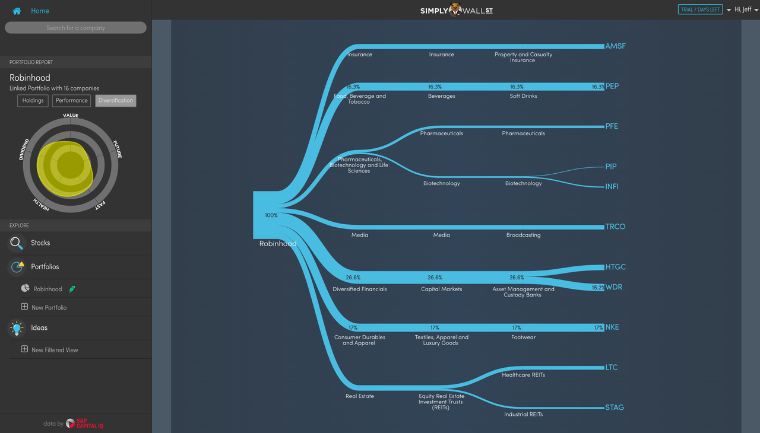Select the AMSF ticker label
This screenshot has width=760, height=433.
tap(615, 46)
